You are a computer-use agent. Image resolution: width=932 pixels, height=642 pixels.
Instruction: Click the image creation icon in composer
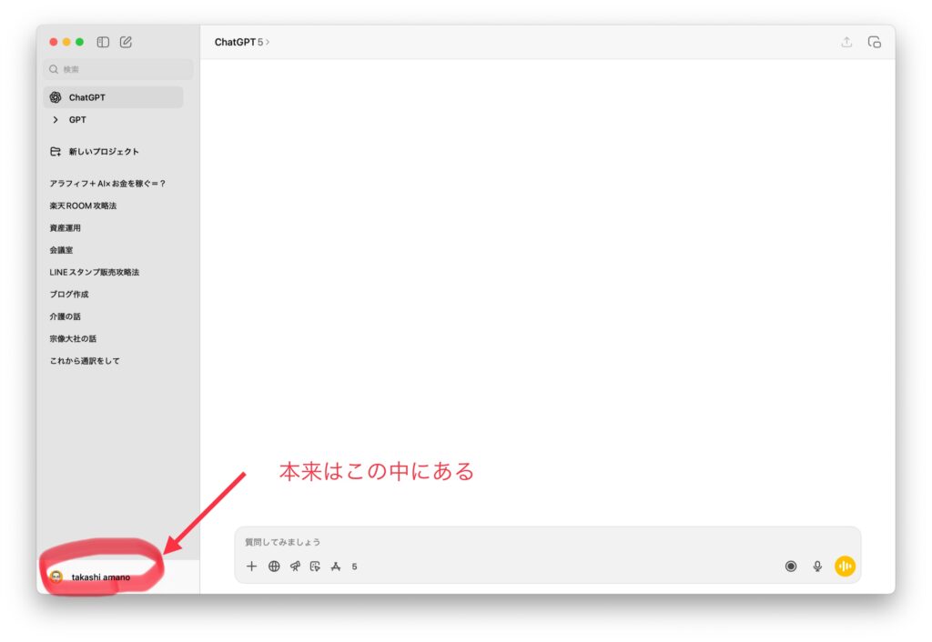(315, 567)
